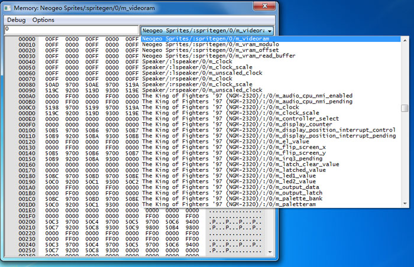Screen dimensions: 414x267
Task: Choose Speaker lspeaker m_clock entry
Action: pyautogui.click(x=271, y=61)
